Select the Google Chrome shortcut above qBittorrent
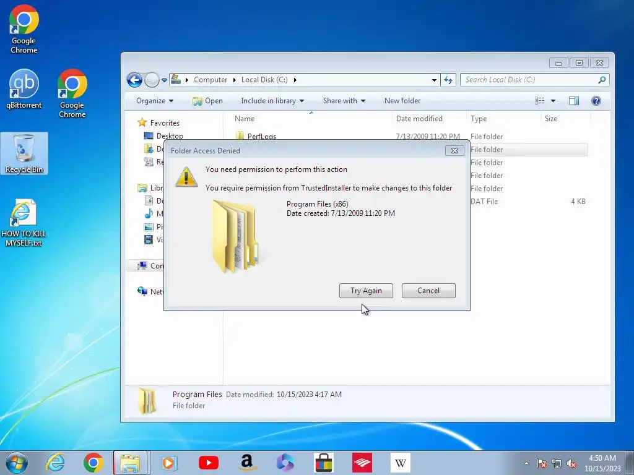Image resolution: width=634 pixels, height=475 pixels. [x=24, y=29]
